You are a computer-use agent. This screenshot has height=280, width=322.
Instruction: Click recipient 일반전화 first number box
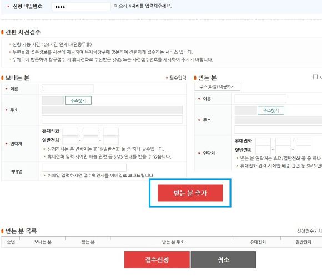click(263, 150)
